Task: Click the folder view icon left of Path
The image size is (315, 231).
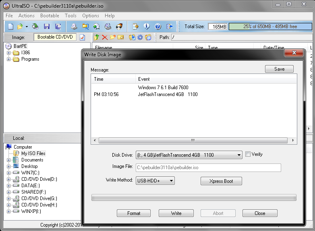Action: coord(148,37)
